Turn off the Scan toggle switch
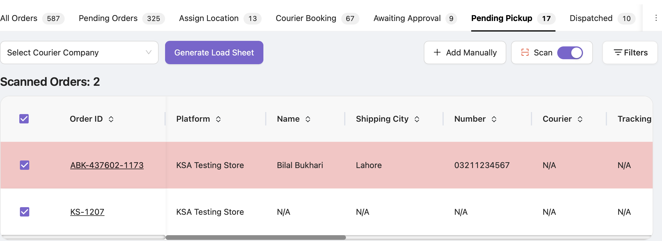Screen dimensions: 662x241 coord(570,53)
